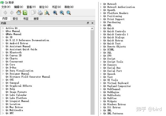Image resolution: width=166 pixels, height=116 pixels.
Task: Expand the Qt 3D node
Action: click(x=3, y=37)
